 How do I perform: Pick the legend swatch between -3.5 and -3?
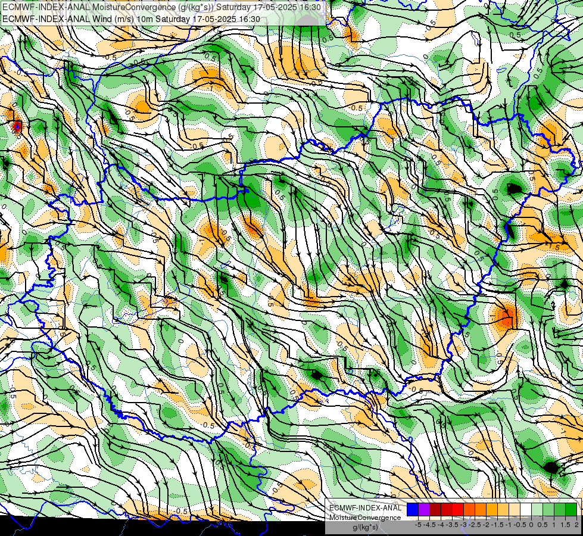(x=458, y=509)
